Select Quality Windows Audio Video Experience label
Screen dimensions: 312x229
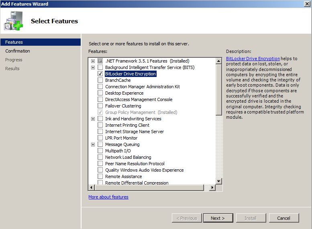(145, 170)
